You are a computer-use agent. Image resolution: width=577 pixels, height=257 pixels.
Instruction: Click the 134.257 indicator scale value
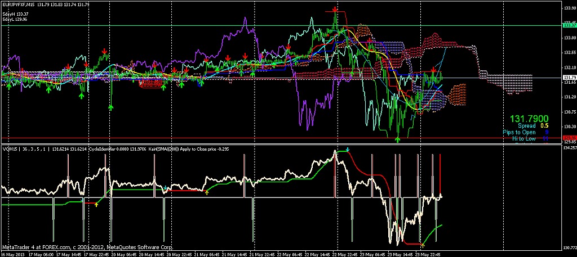570,147
